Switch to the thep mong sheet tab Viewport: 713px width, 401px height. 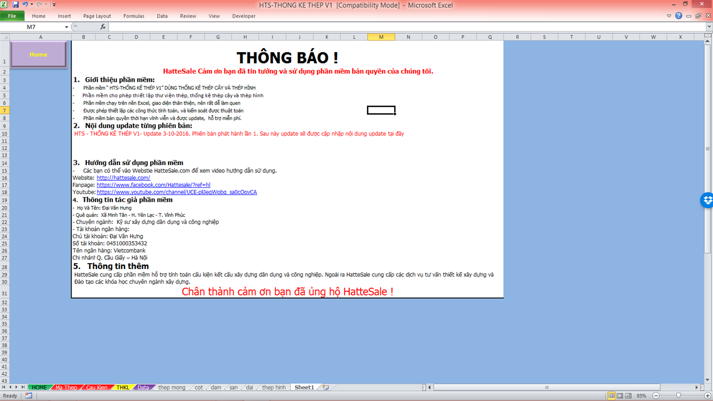click(172, 387)
